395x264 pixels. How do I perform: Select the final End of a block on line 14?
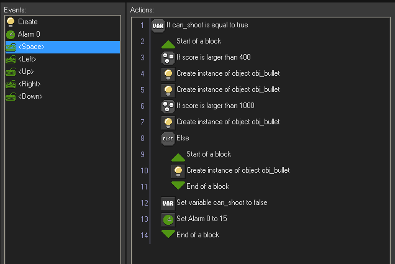tap(197, 235)
